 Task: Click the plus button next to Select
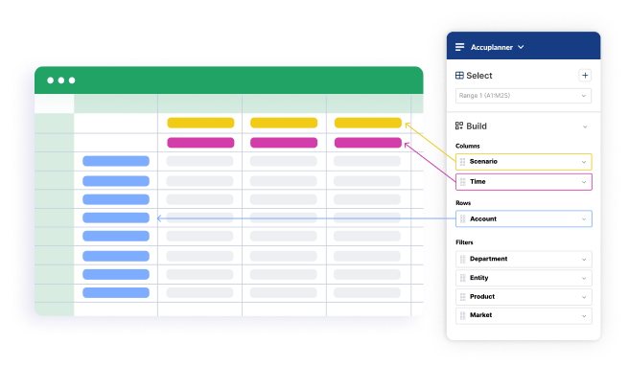tap(585, 76)
